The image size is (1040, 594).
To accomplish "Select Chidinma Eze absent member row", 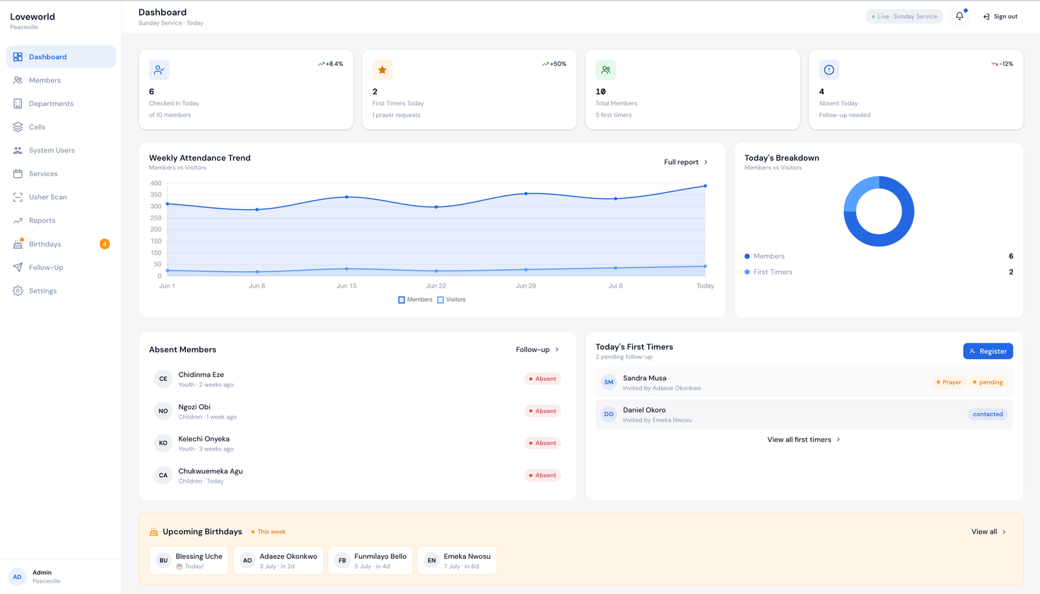I will [357, 379].
